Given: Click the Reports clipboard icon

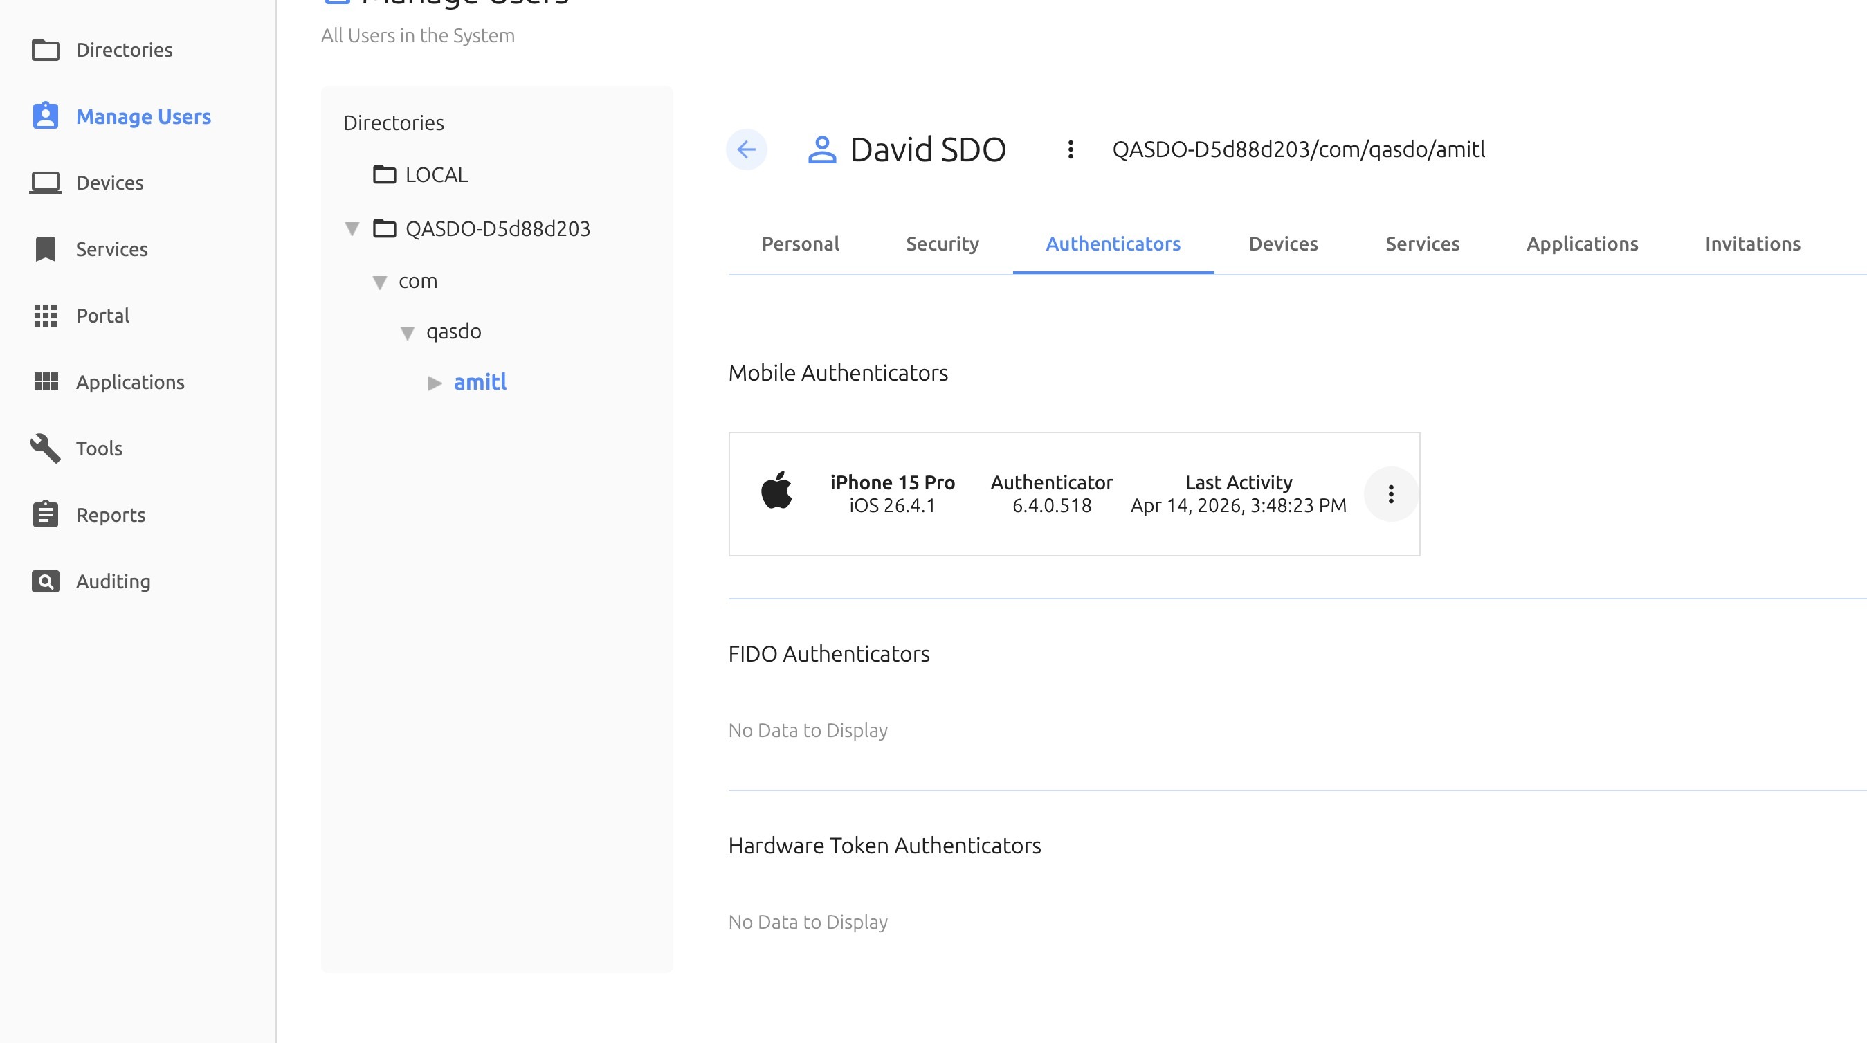Looking at the screenshot, I should tap(45, 515).
